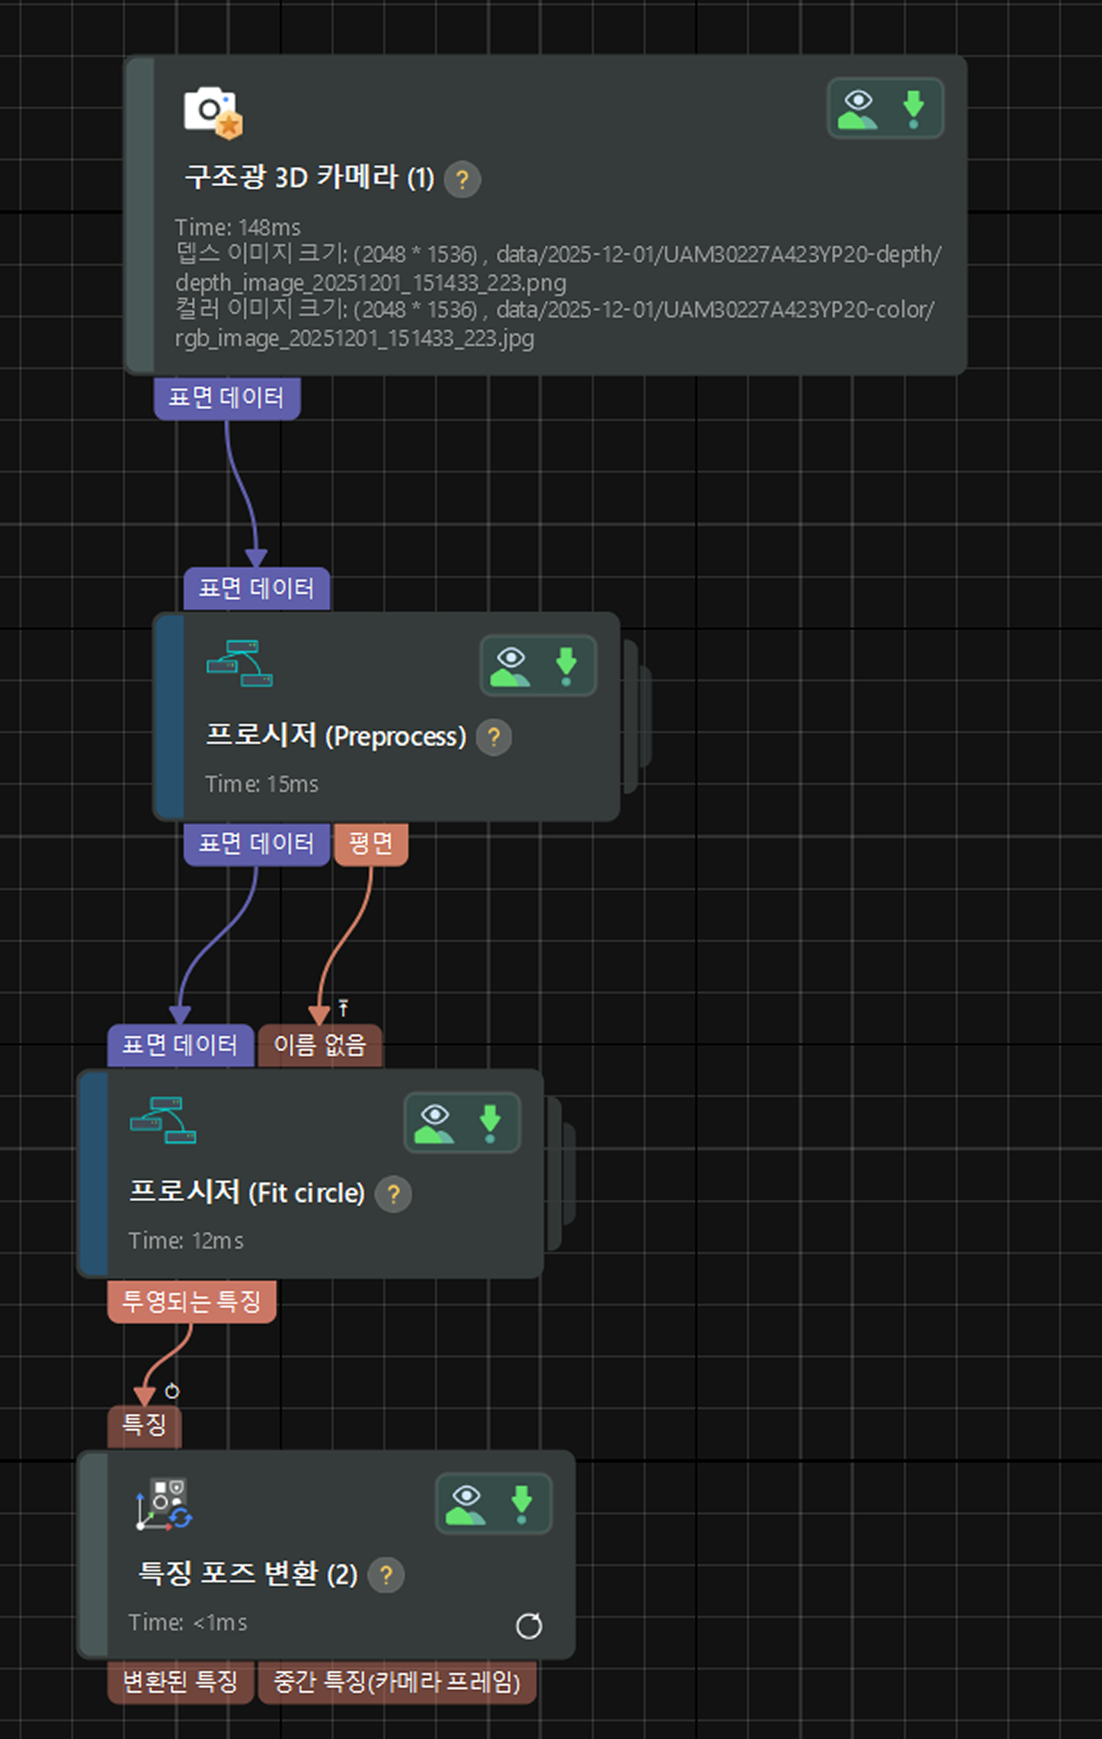Select the blue left bar of 프로시저 (Preprocess)
The height and width of the screenshot is (1739, 1102).
coord(170,716)
